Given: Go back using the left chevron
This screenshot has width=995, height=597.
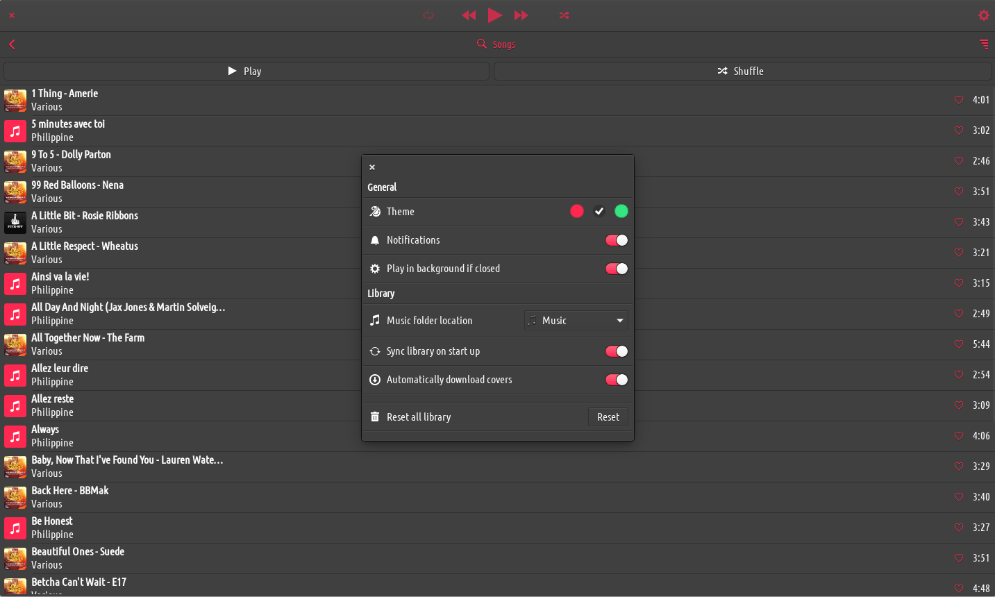Looking at the screenshot, I should 12,44.
